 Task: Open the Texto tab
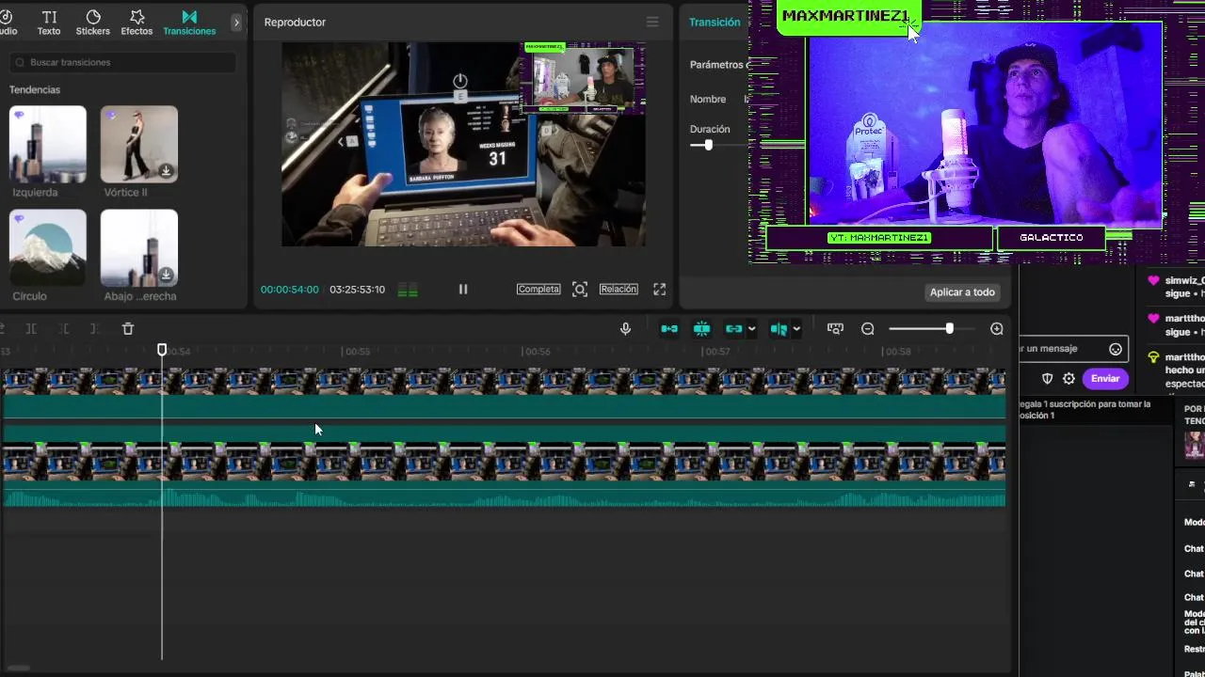[49, 23]
